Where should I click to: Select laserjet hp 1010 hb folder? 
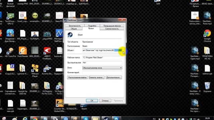tap(23, 88)
